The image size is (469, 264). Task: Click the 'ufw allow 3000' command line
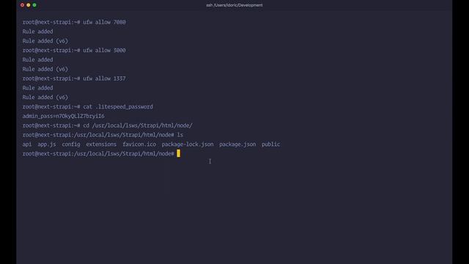tap(74, 51)
